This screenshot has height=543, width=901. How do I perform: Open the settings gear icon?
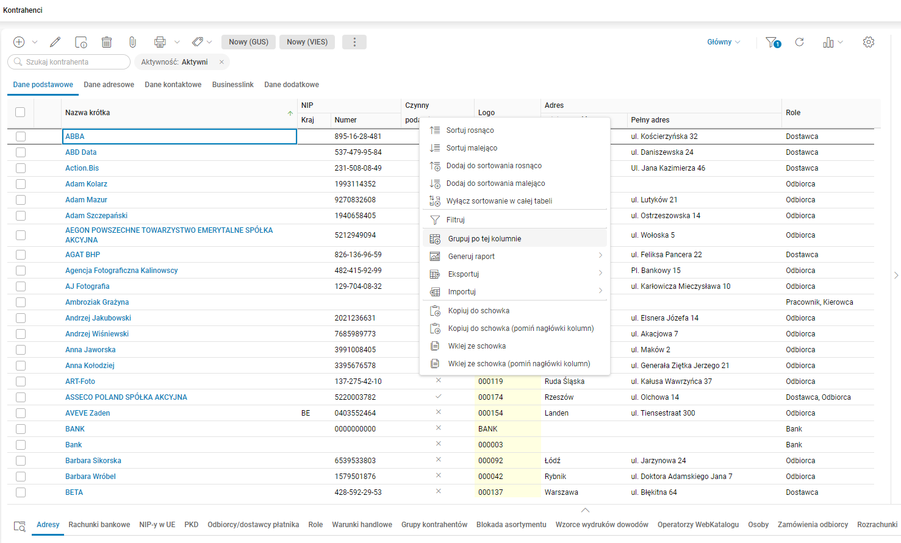point(869,42)
